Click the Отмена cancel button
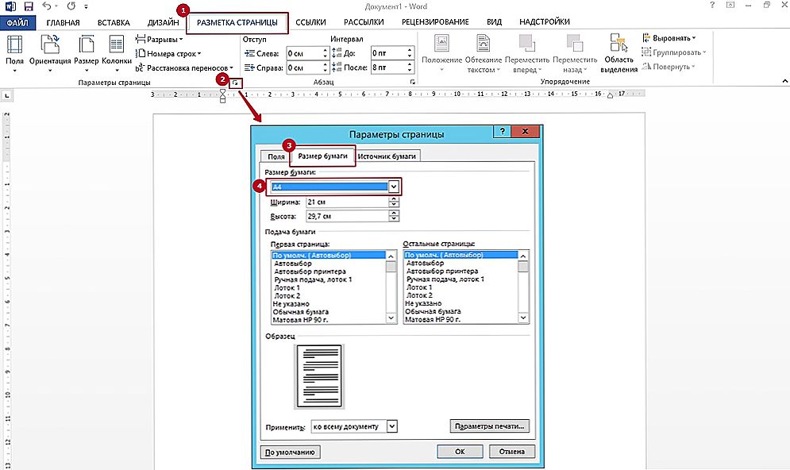Viewport: 790px width, 470px height. 512,452
